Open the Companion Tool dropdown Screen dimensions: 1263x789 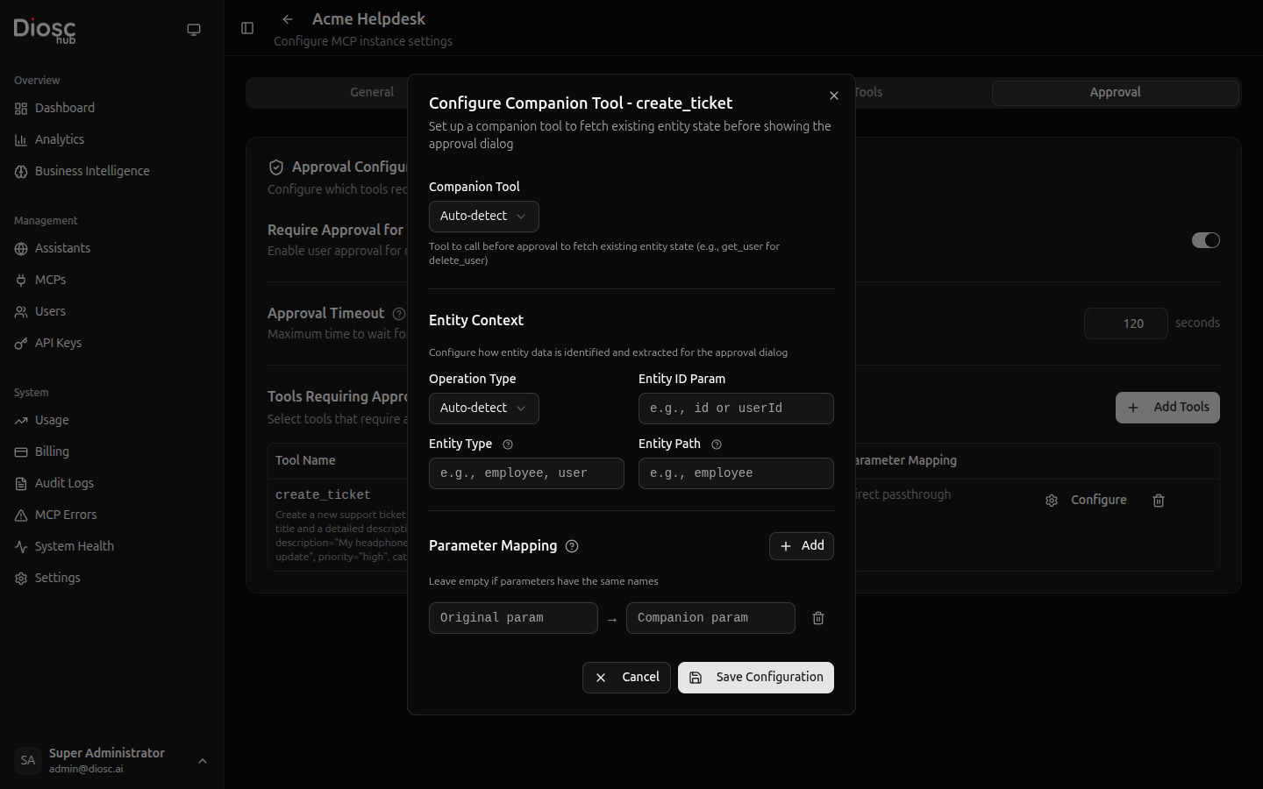click(x=483, y=217)
